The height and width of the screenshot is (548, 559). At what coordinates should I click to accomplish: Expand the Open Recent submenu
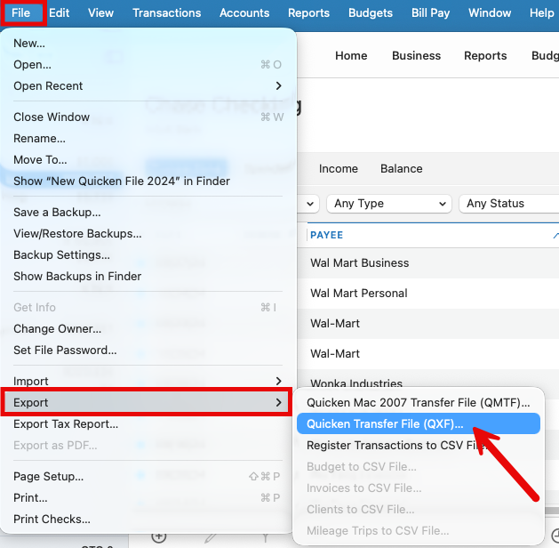pos(148,86)
